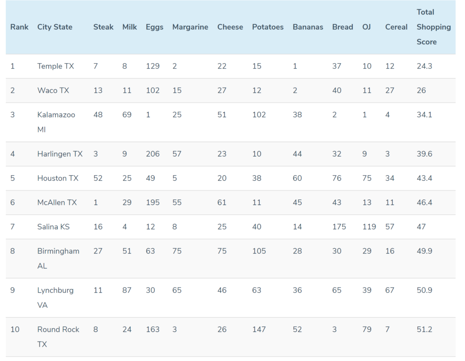Click the Cheese column header
This screenshot has width=465, height=361.
click(x=230, y=27)
